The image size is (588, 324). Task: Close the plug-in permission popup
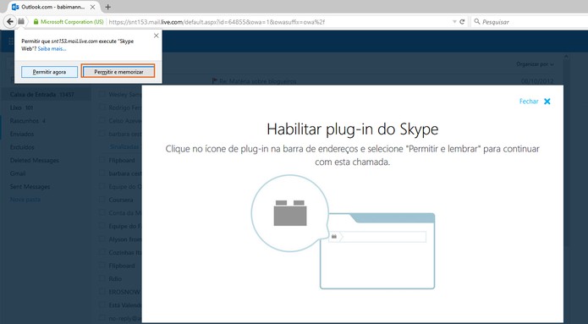(156, 36)
